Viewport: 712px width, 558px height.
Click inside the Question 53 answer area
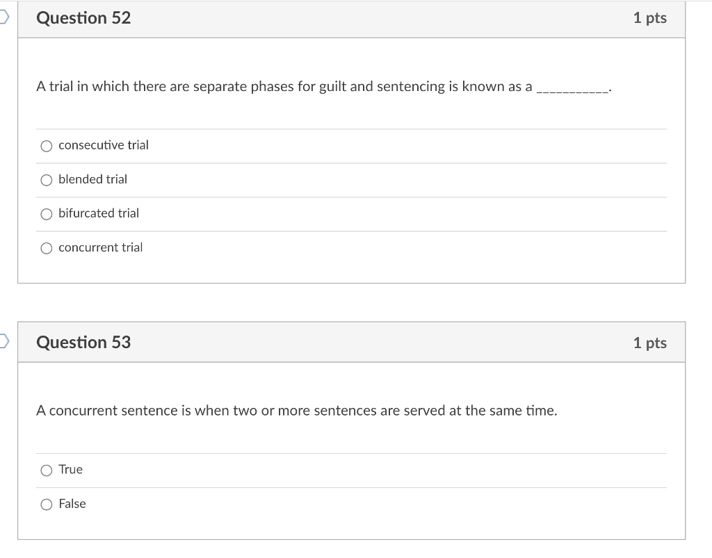pos(348,486)
